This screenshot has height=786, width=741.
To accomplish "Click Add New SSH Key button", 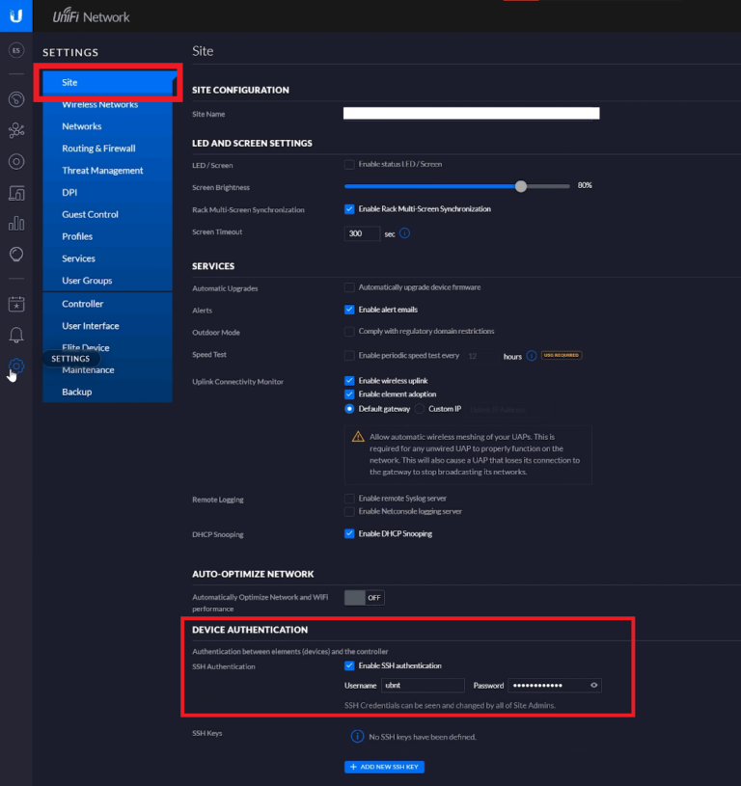I will (x=384, y=767).
